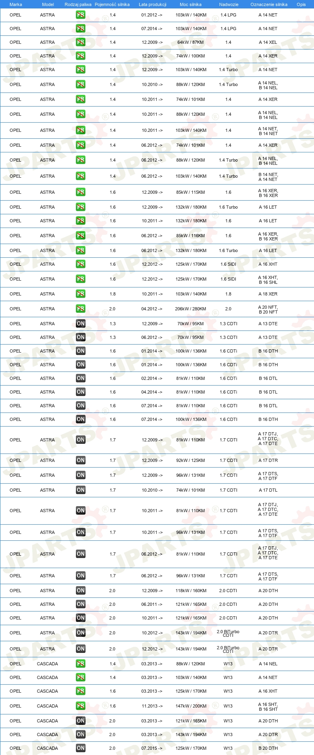This screenshot has height=755, width=314.
Task: Click the power value 85kW / 115KM
Action: pyautogui.click(x=191, y=192)
